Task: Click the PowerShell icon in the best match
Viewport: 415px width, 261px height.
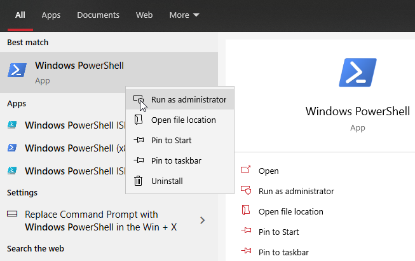Action: pos(17,70)
